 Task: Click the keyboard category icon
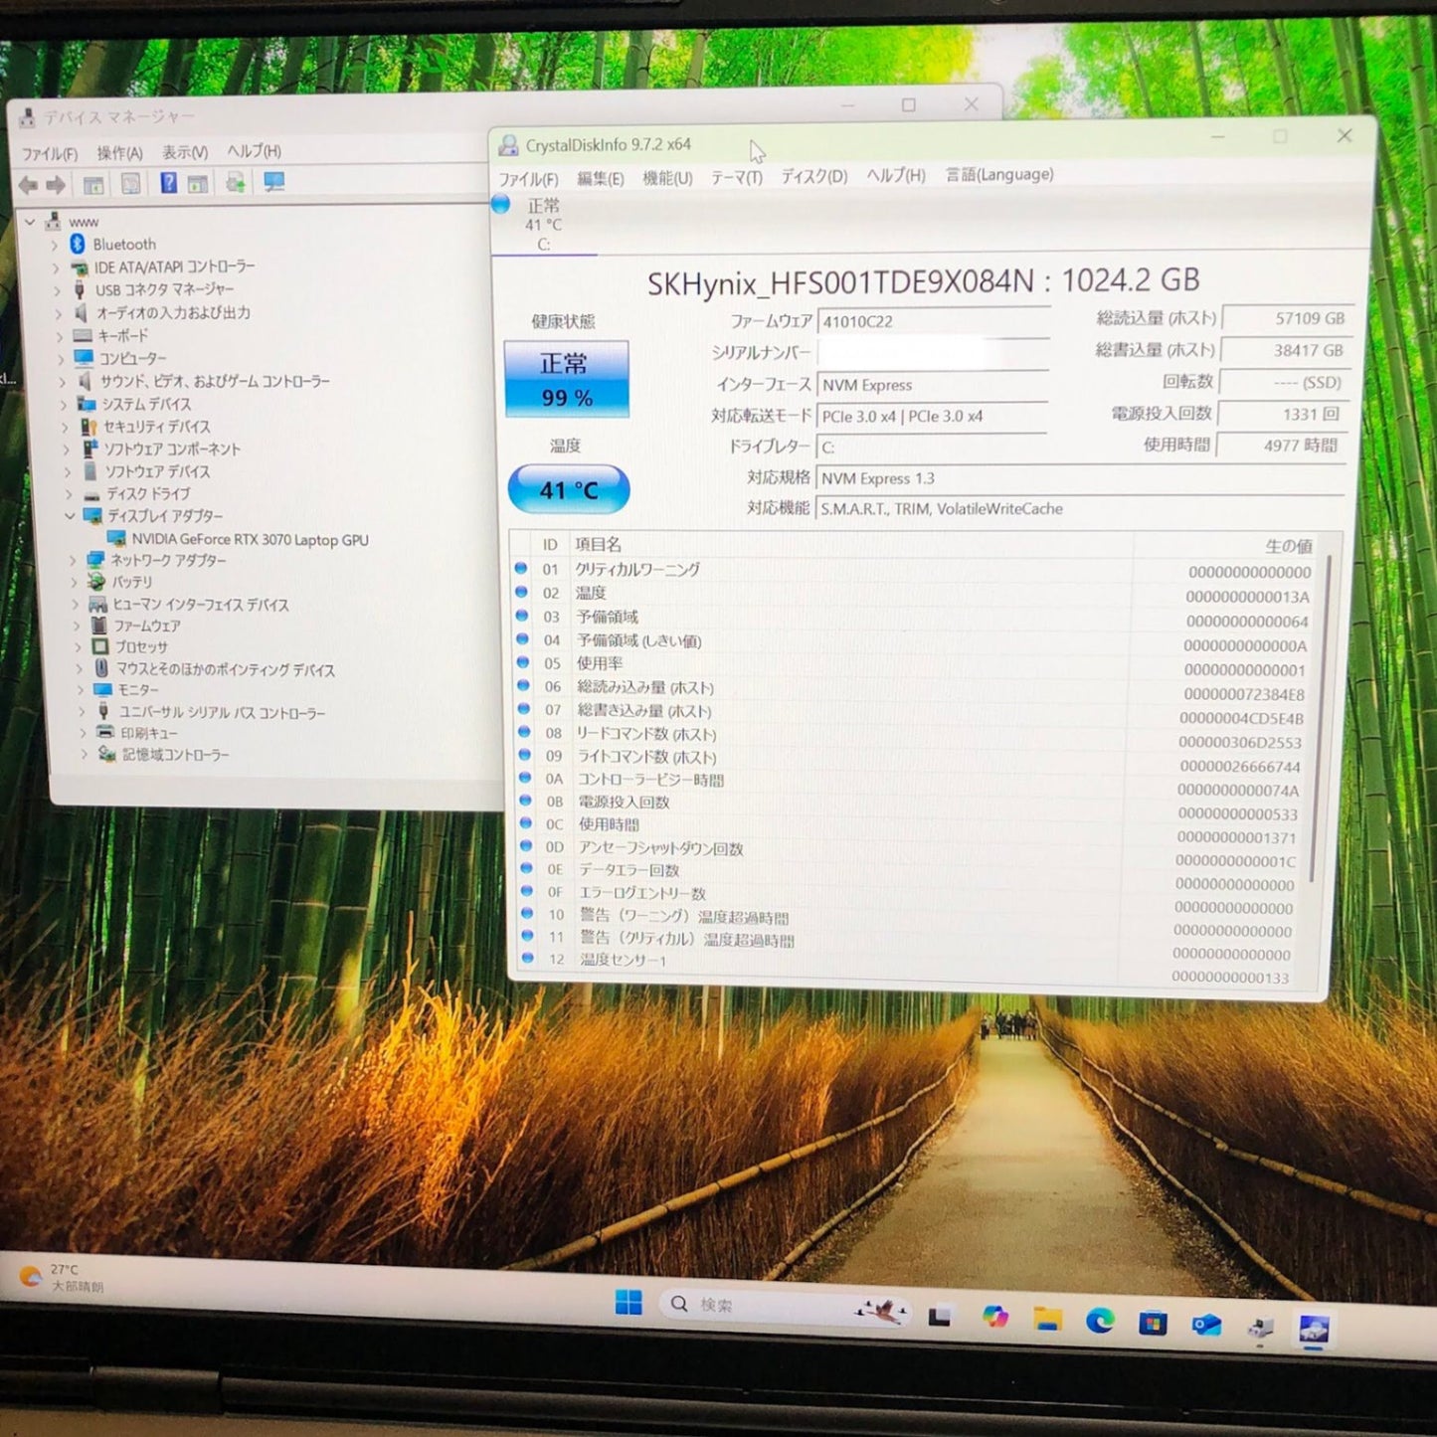pos(83,335)
